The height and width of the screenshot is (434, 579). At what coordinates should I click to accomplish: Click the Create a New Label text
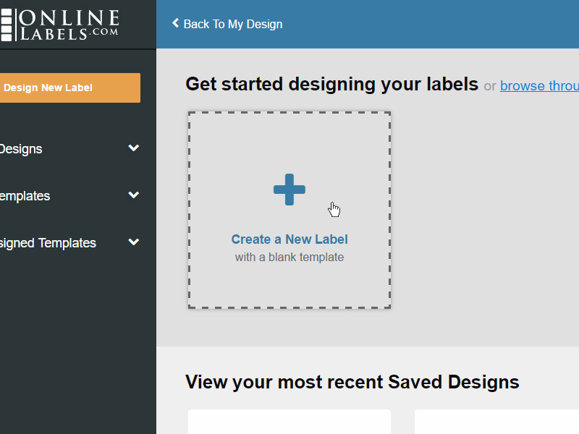[x=289, y=239]
